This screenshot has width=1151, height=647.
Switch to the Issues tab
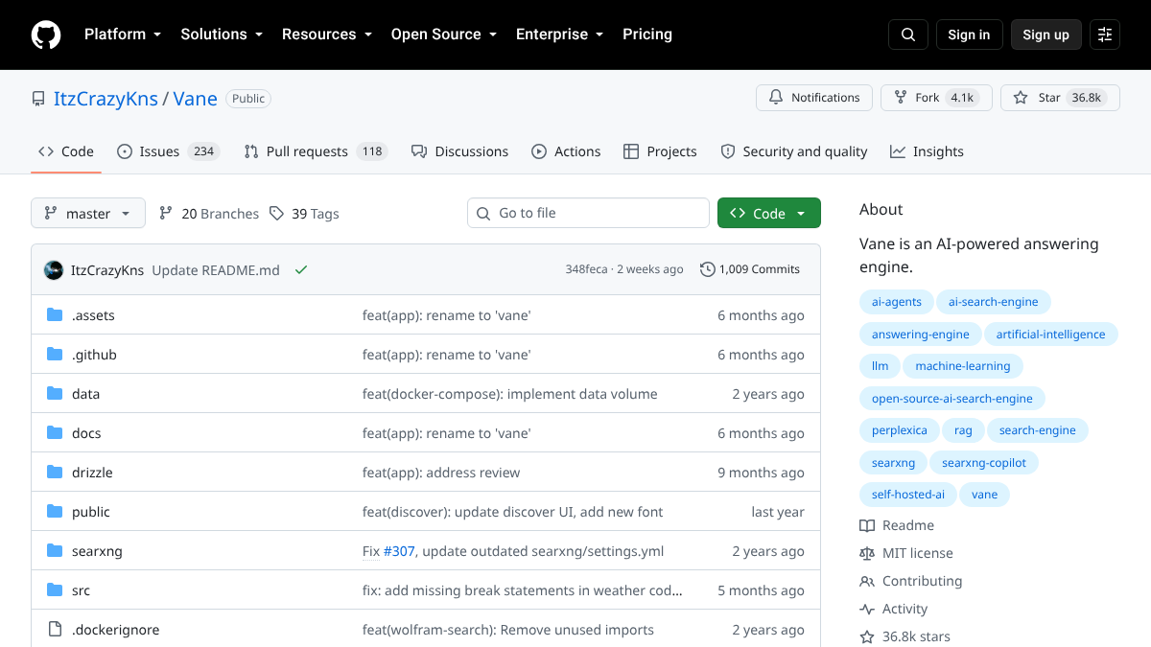point(168,151)
